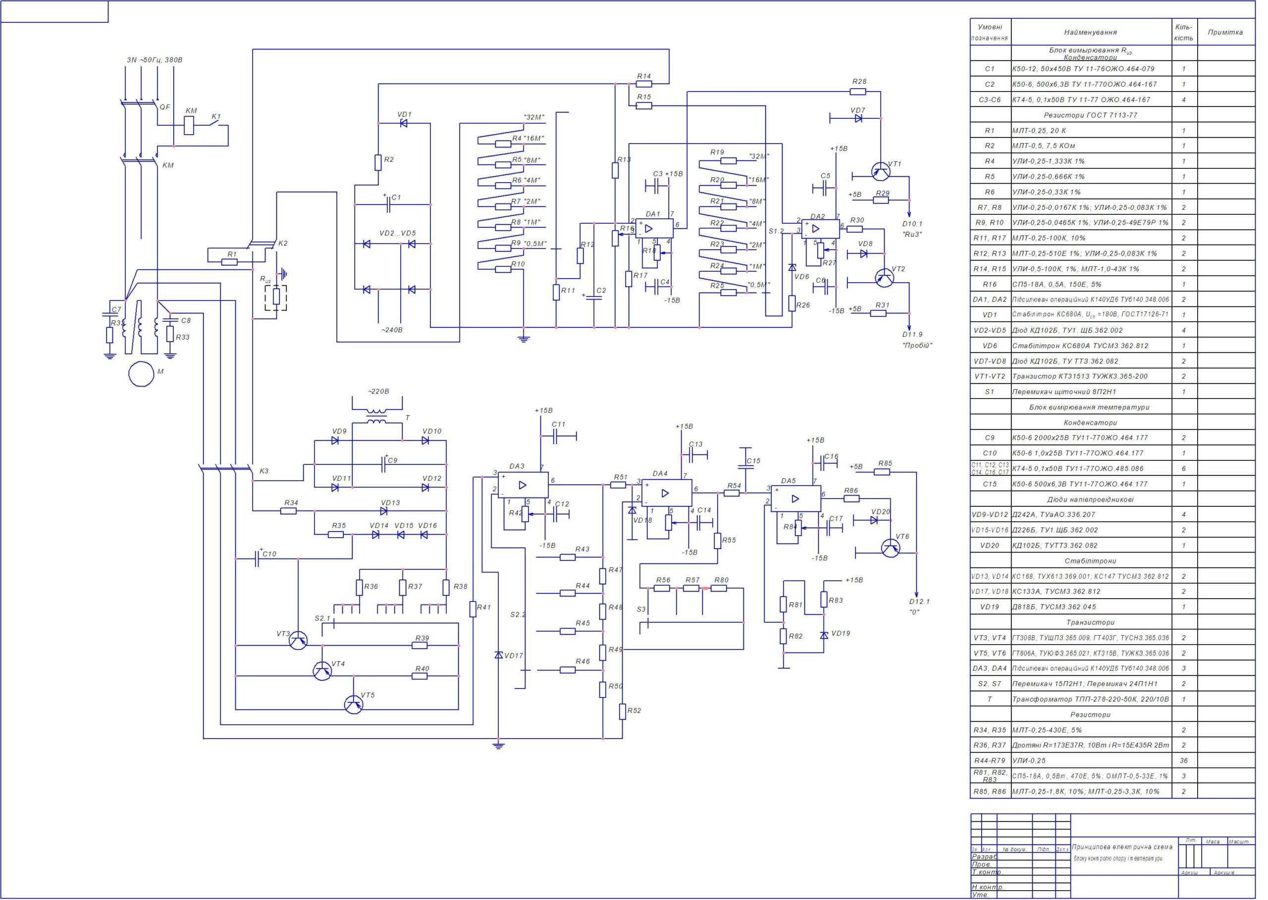Select the VT3 transistor symbol
The height and width of the screenshot is (900, 1268).
tap(299, 640)
